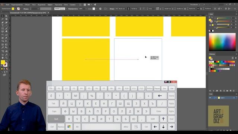Select the Direct Selection tool
Viewport: 238px width, 134px height.
(x=6, y=16)
